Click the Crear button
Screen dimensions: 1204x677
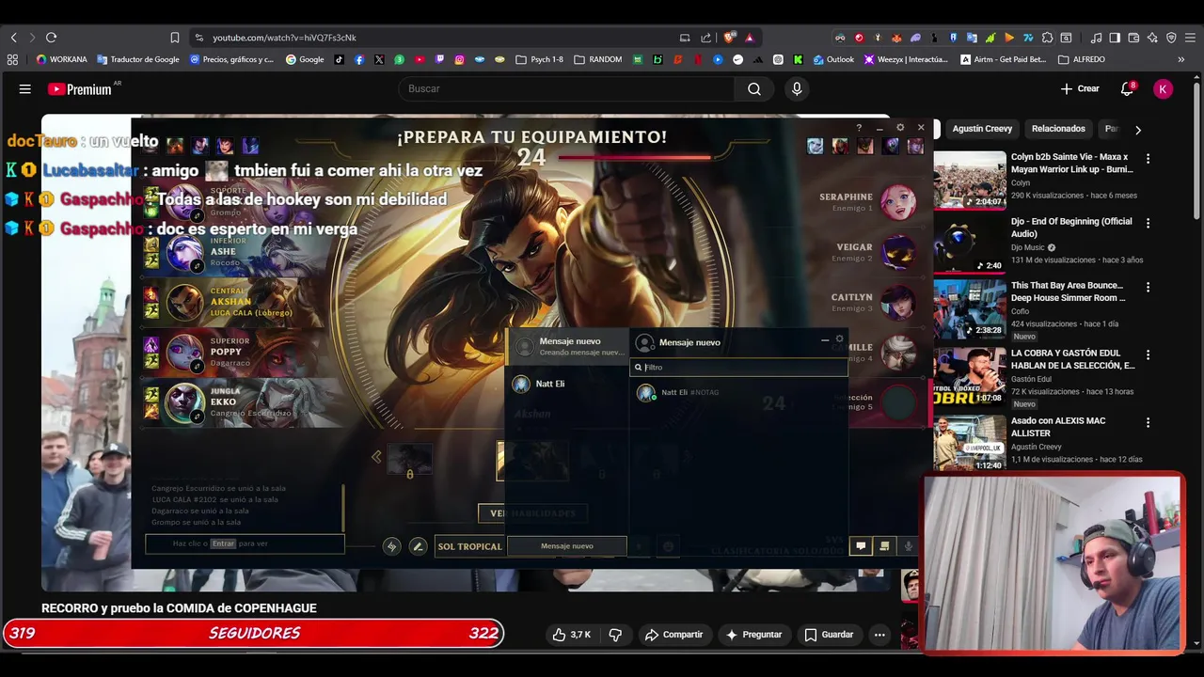click(1080, 88)
